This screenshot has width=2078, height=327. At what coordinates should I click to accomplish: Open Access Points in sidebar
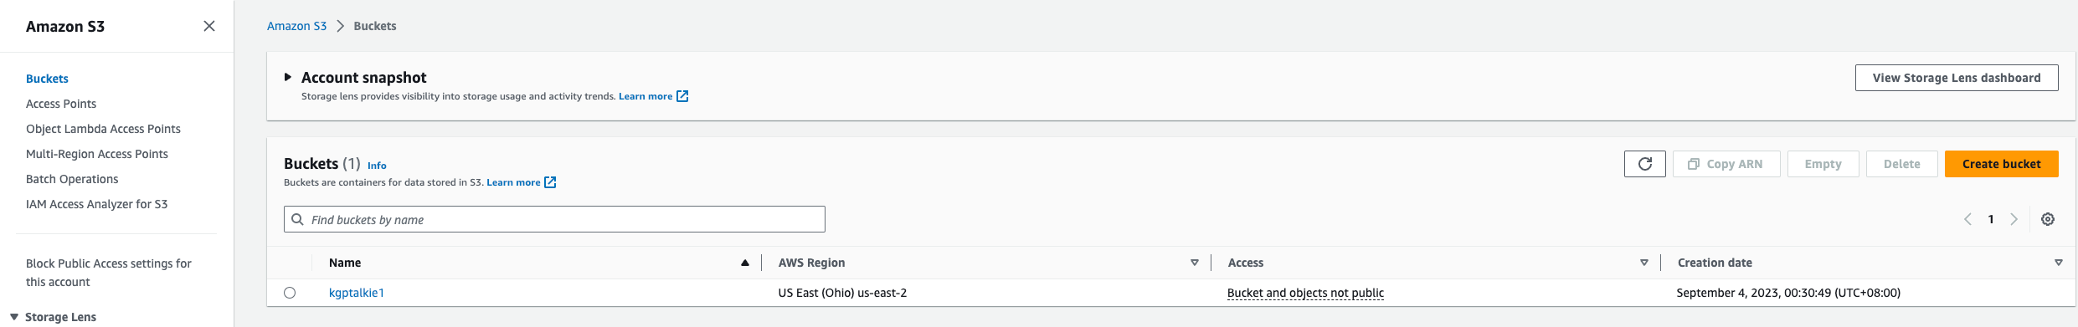point(61,104)
